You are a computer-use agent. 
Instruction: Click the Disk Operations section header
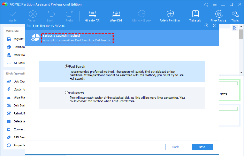[x=15, y=73]
